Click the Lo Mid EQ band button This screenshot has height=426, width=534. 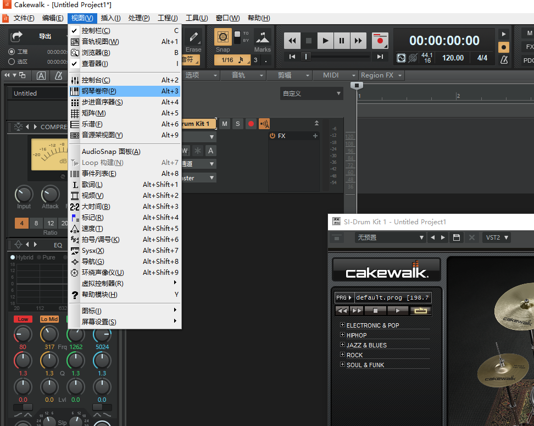pos(49,319)
